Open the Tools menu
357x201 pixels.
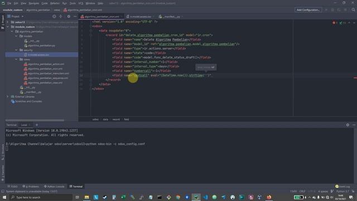click(x=73, y=3)
